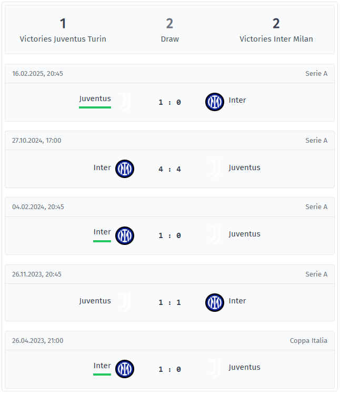Select the Victories Juventus Turin statistic
Viewport: 340px width, 394px height.
click(x=63, y=30)
